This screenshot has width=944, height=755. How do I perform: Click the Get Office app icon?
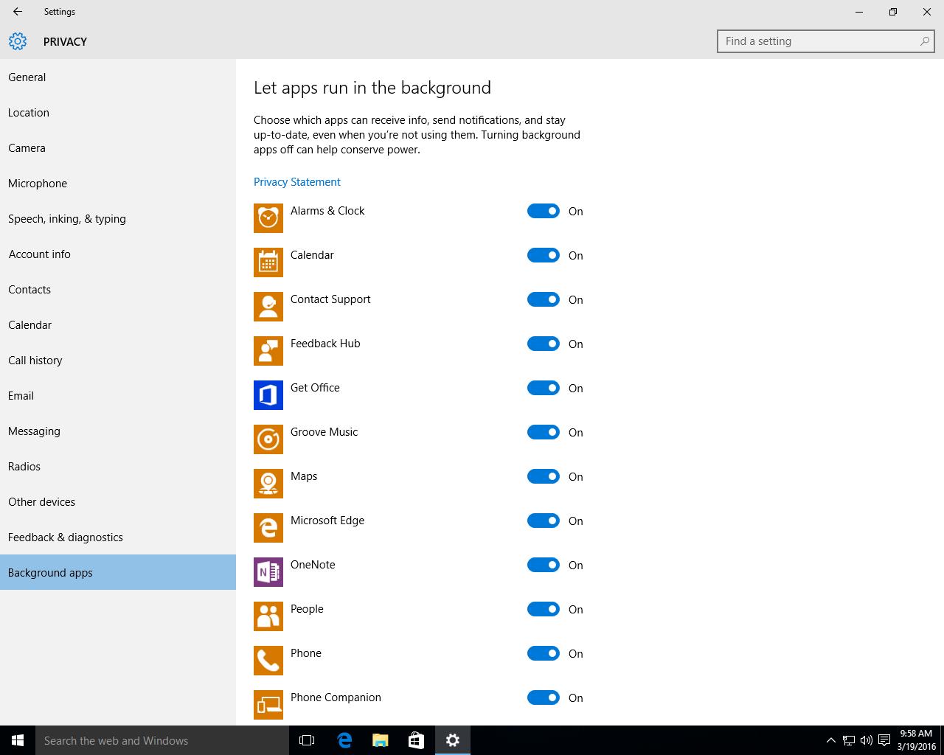[x=268, y=395]
